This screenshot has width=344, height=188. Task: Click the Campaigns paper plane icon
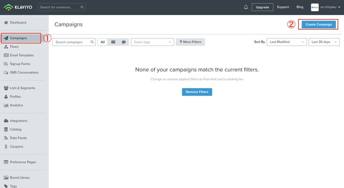[x=6, y=38]
